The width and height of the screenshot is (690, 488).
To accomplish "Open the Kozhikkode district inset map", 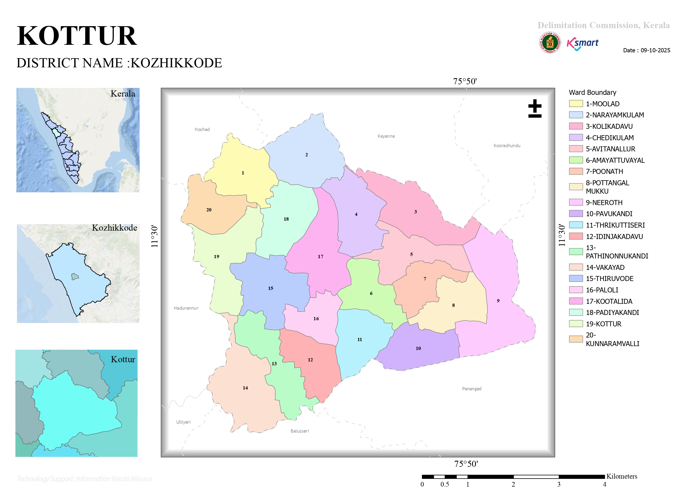I will (x=78, y=273).
